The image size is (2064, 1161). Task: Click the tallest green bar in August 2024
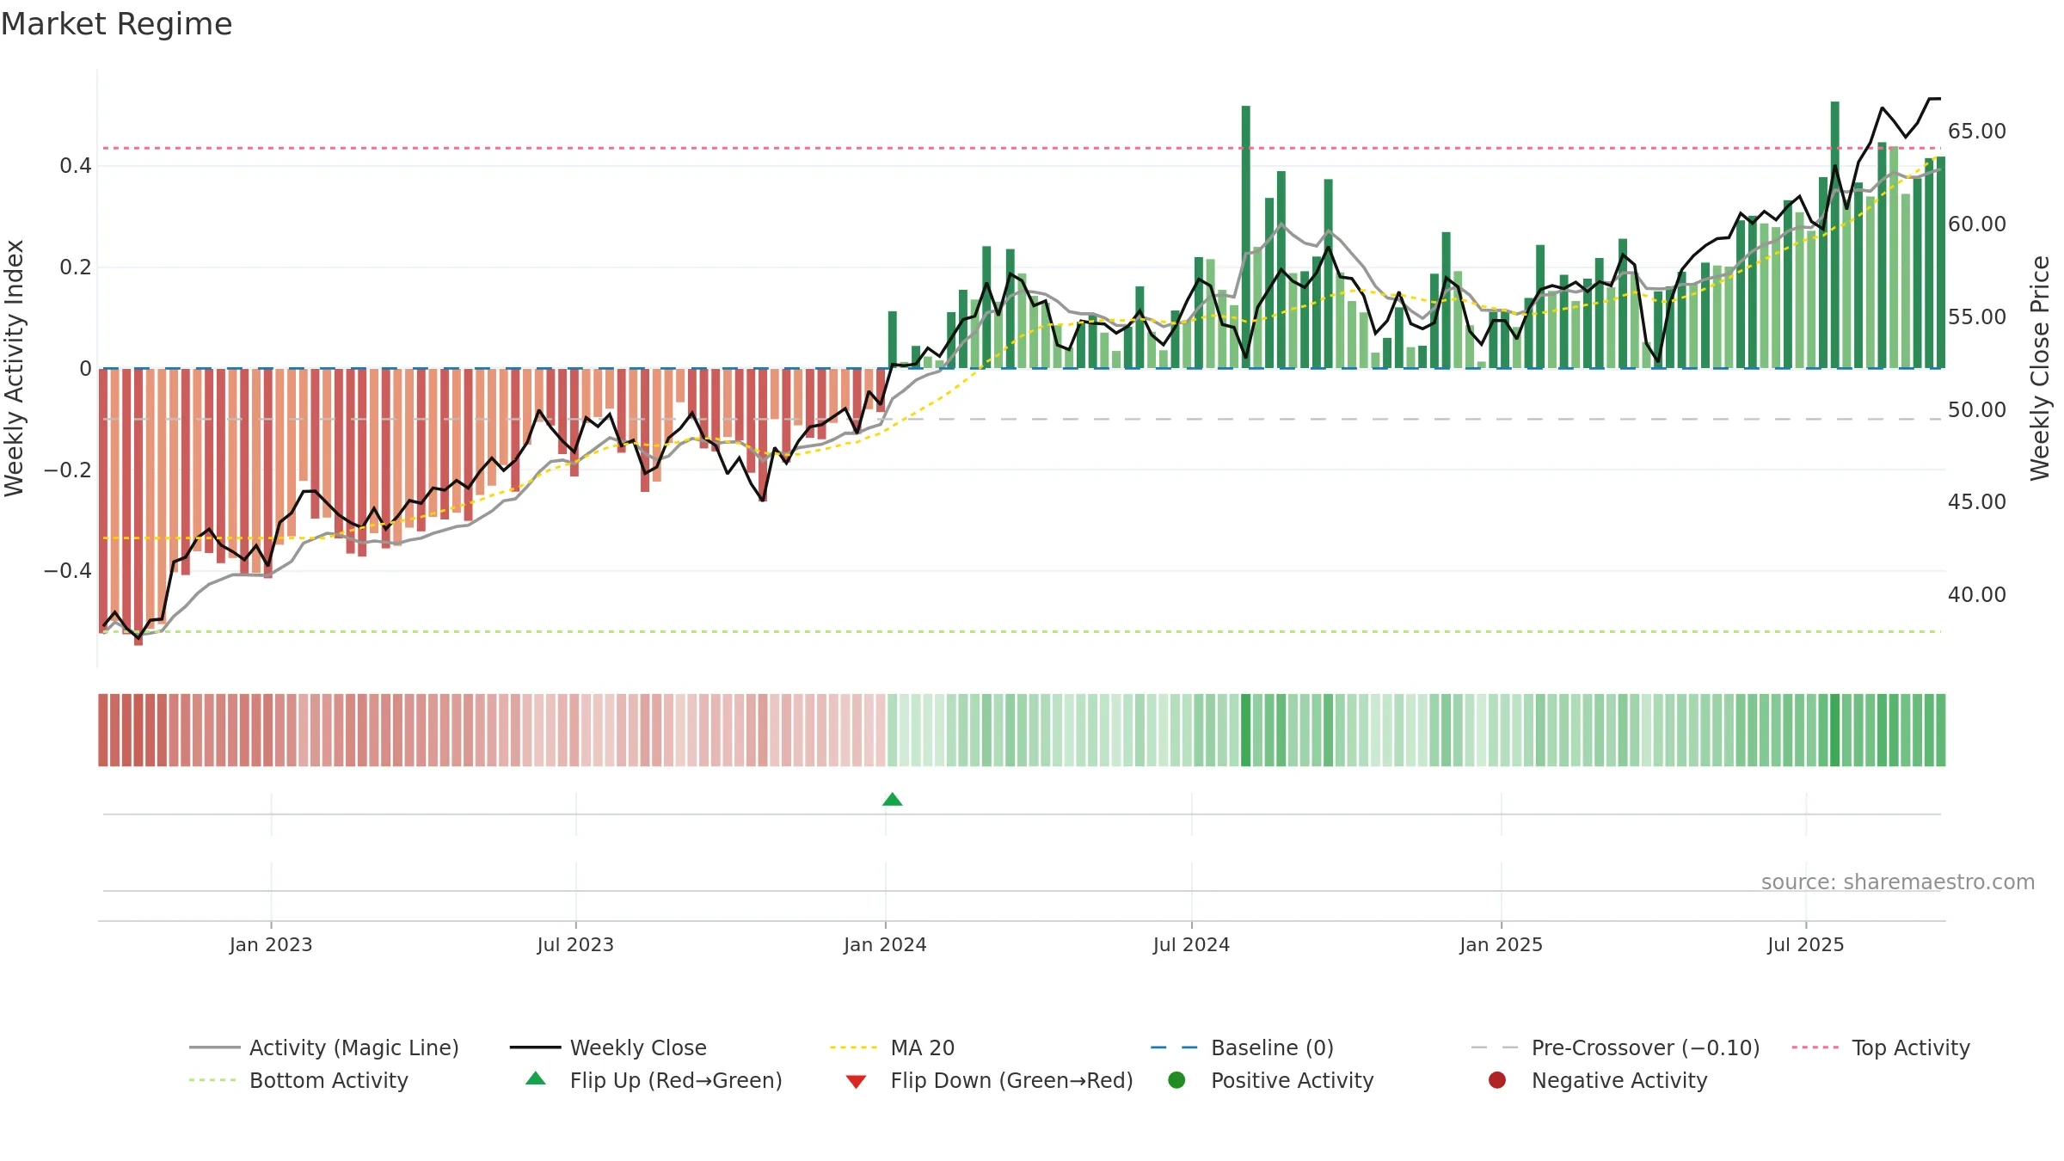click(1245, 236)
